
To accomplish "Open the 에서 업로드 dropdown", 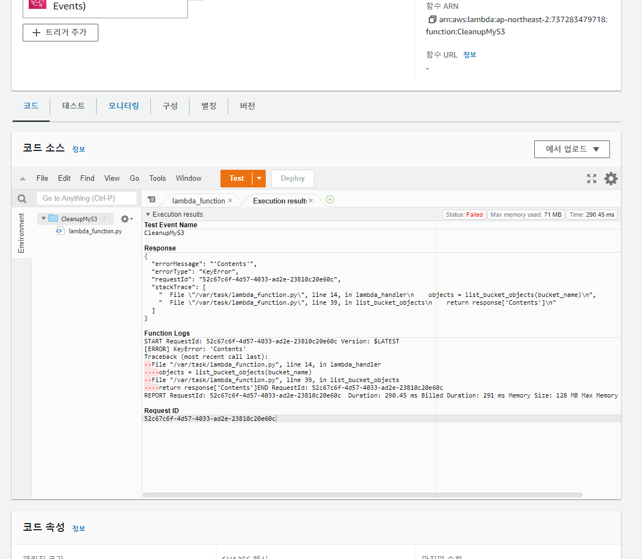I will tap(572, 149).
